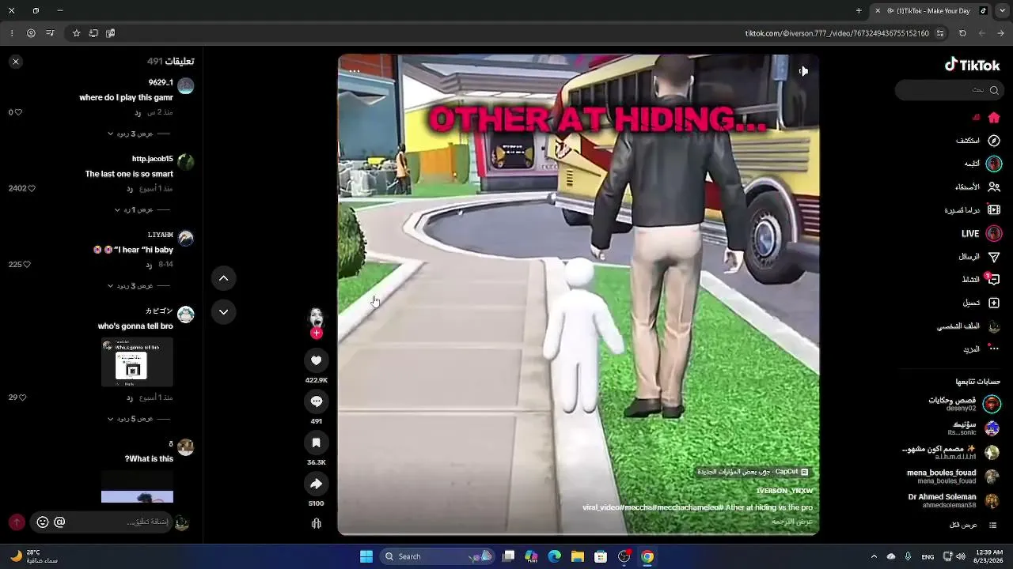Viewport: 1013px width, 569px height.
Task: Click the address bar URL
Action: (837, 33)
